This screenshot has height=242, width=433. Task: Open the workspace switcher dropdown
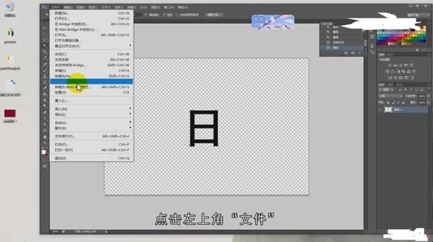tap(418, 15)
